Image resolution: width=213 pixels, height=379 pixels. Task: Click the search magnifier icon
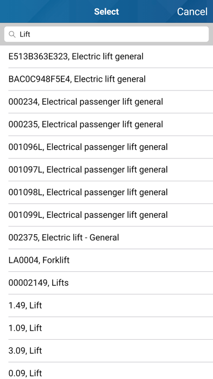[12, 34]
